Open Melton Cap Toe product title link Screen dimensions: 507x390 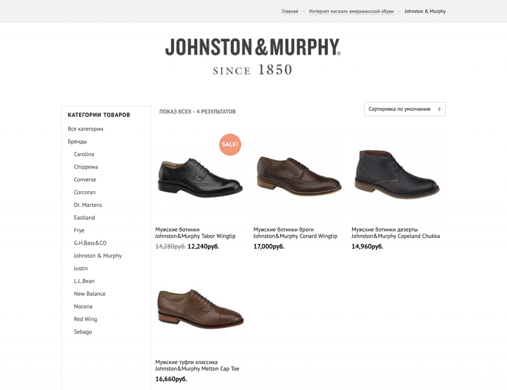coord(197,365)
